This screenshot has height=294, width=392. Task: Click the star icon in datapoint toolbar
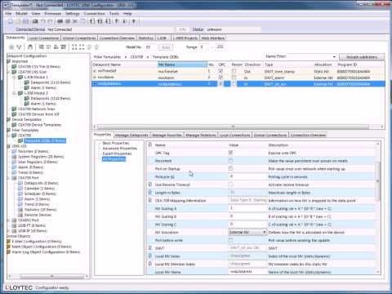11,47
